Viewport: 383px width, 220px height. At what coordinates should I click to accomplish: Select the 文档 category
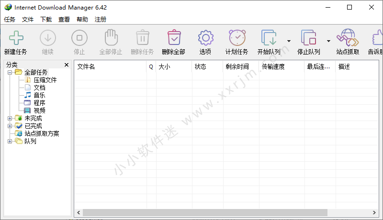click(x=39, y=88)
